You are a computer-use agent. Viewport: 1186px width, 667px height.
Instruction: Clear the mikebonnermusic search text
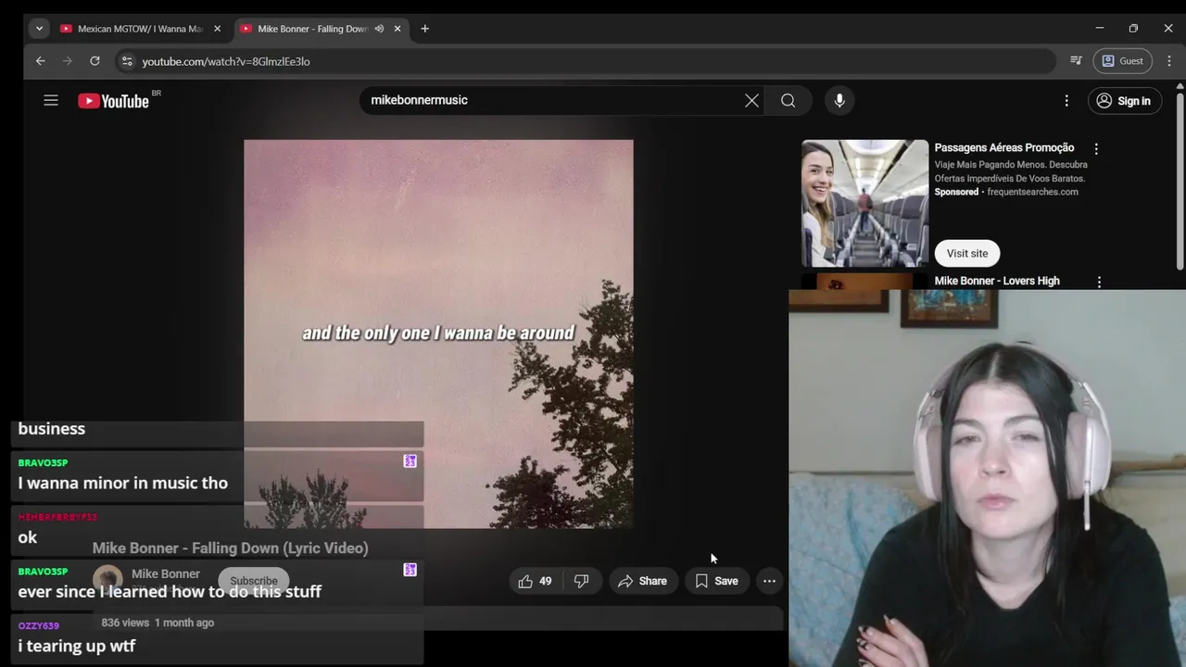tap(751, 100)
